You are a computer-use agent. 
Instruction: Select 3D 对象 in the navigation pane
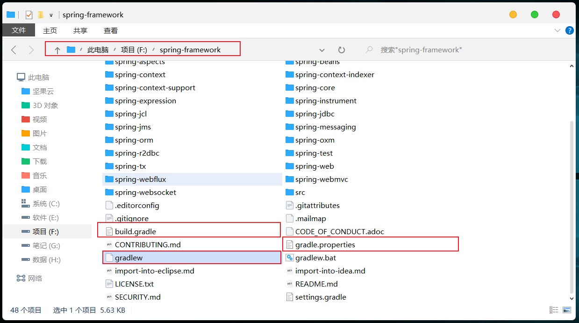[x=45, y=105]
